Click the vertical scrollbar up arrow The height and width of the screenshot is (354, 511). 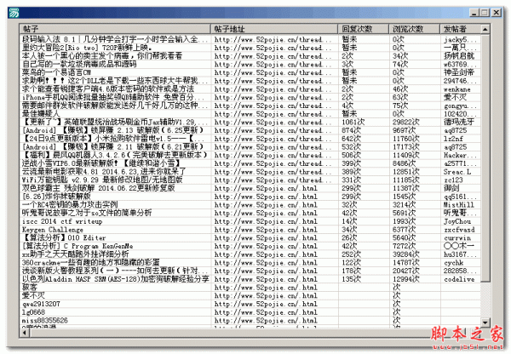[x=485, y=29]
